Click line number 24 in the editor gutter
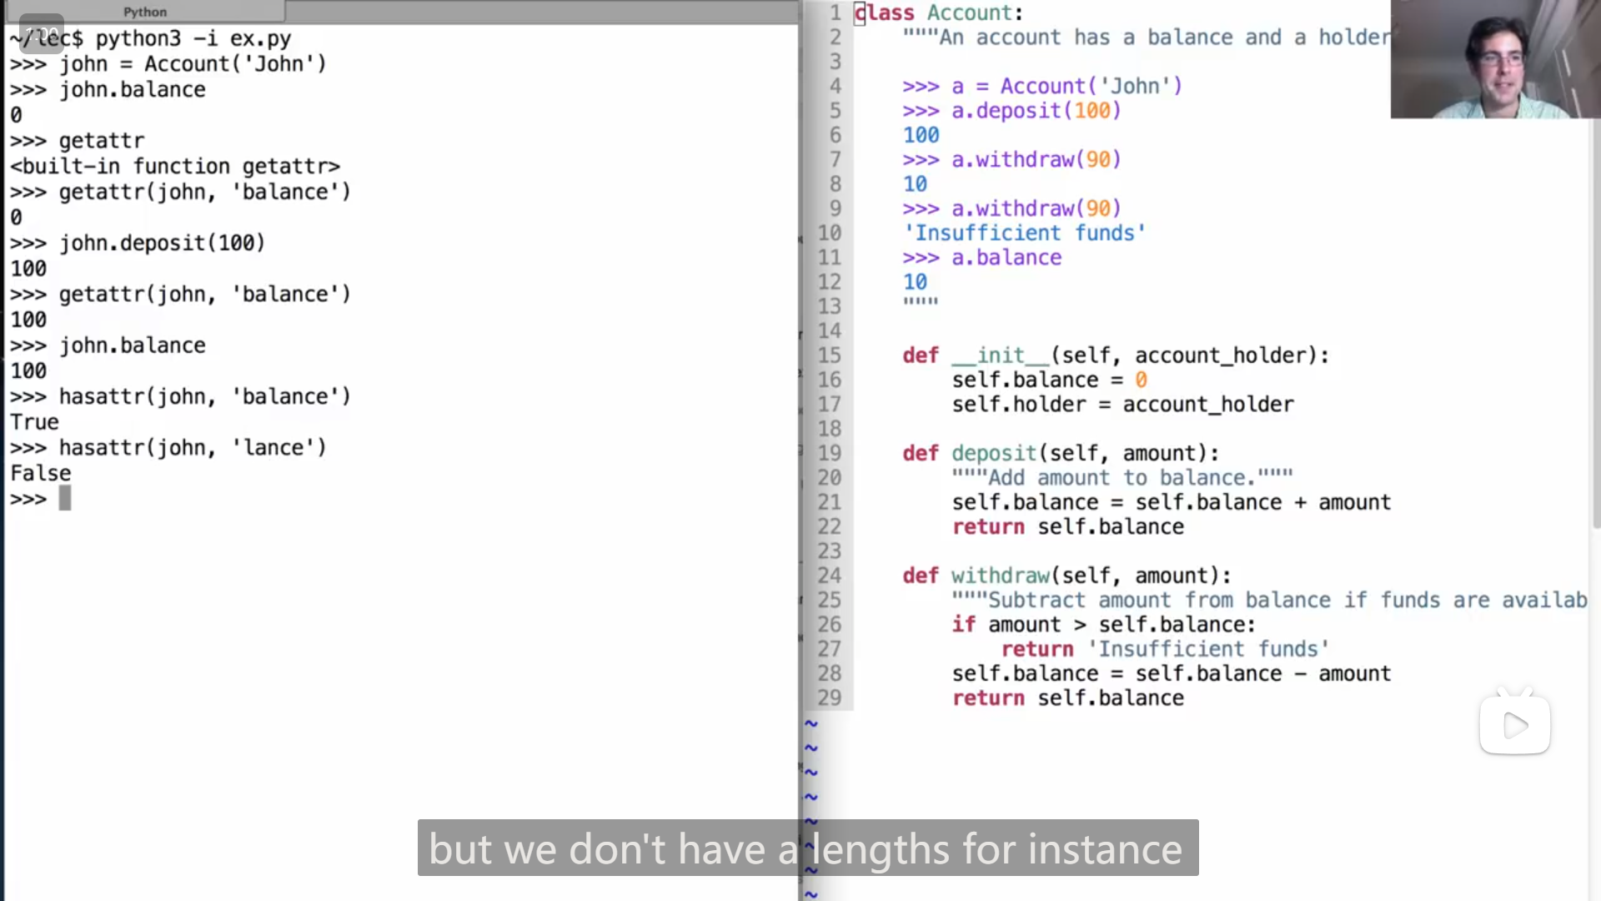The height and width of the screenshot is (901, 1601). pyautogui.click(x=829, y=576)
